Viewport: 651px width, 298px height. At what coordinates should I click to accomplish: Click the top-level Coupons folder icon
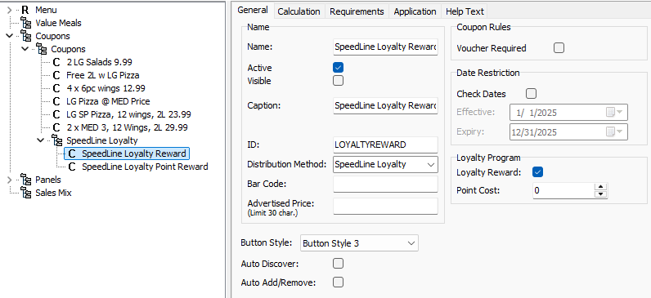tap(26, 36)
